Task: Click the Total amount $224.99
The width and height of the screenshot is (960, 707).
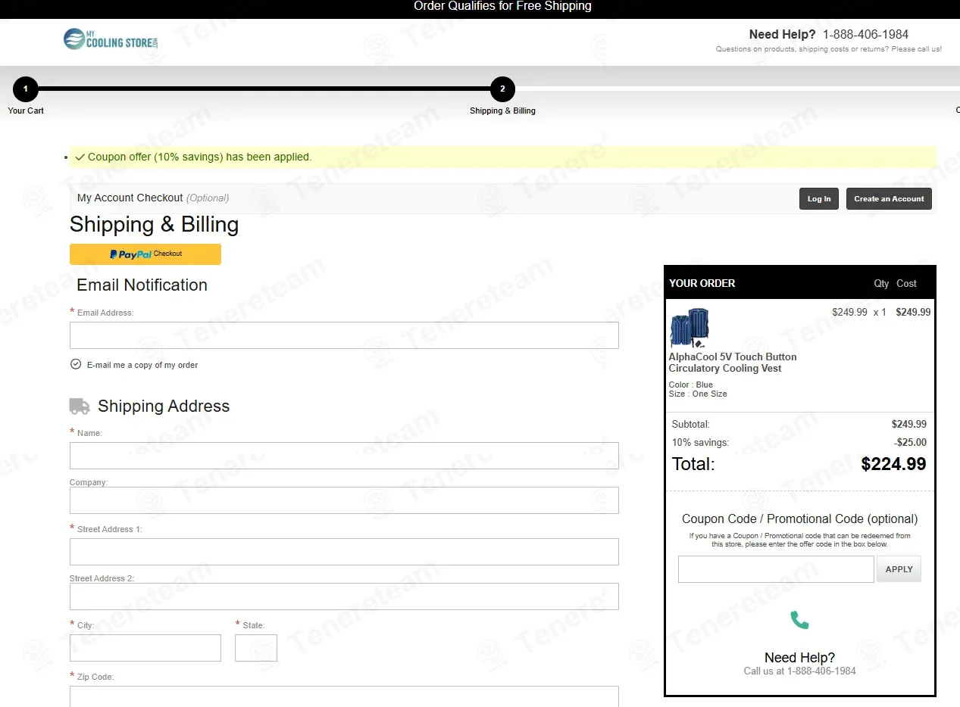Action: 893,464
